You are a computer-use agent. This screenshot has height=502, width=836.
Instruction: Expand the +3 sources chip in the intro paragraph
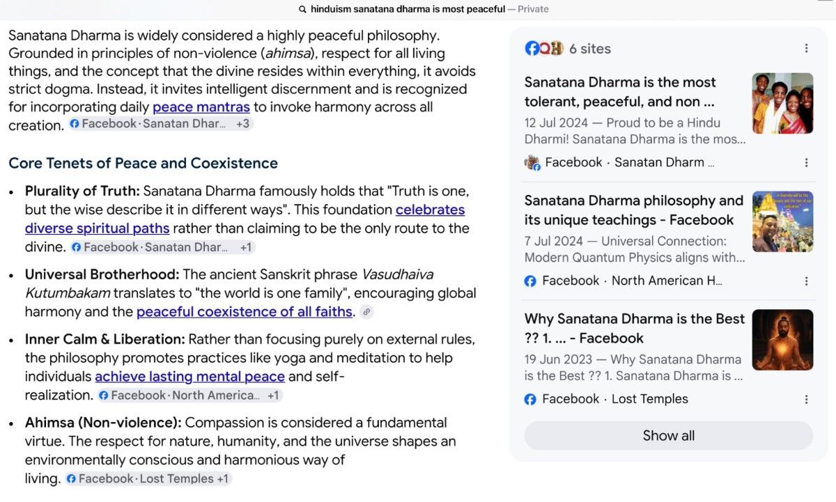tap(243, 124)
